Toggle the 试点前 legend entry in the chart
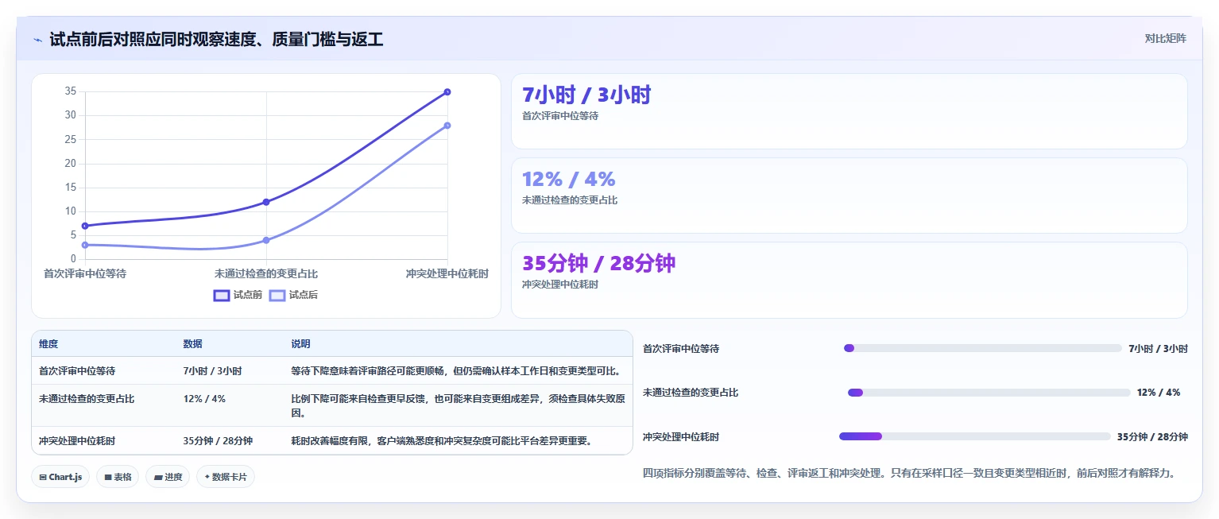The width and height of the screenshot is (1219, 519). (238, 295)
